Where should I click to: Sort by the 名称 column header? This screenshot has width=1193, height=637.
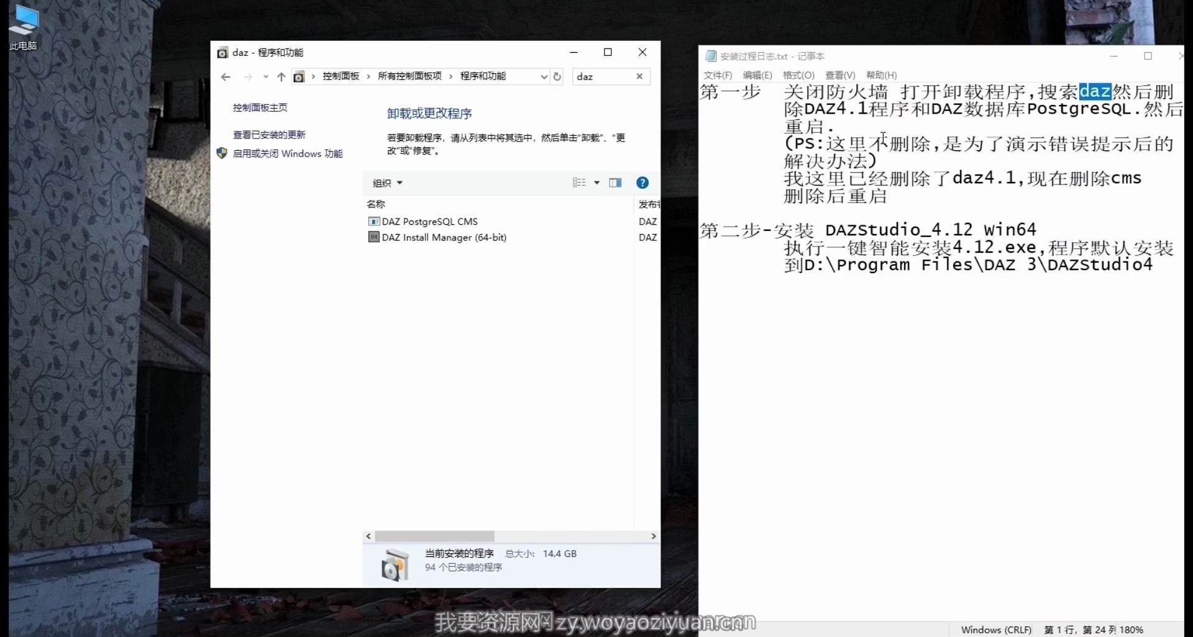(x=376, y=204)
